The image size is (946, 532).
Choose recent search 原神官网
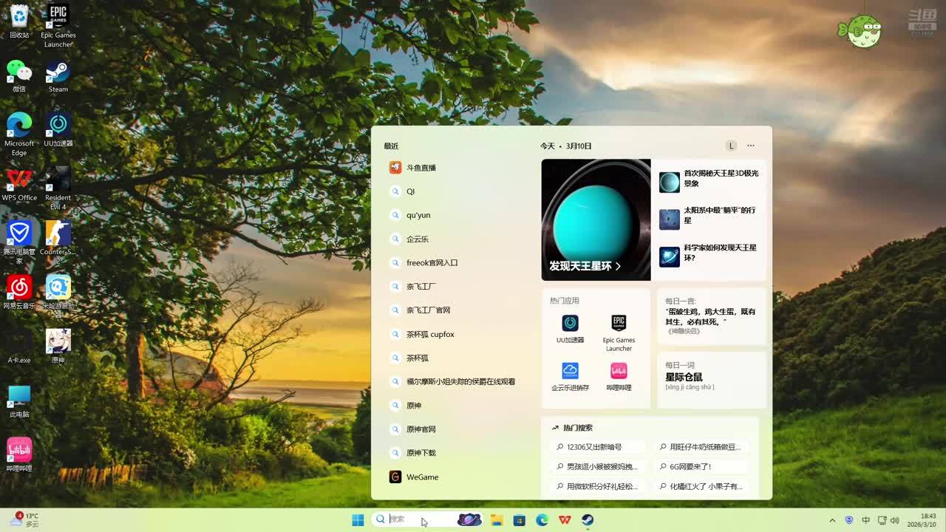tap(421, 429)
